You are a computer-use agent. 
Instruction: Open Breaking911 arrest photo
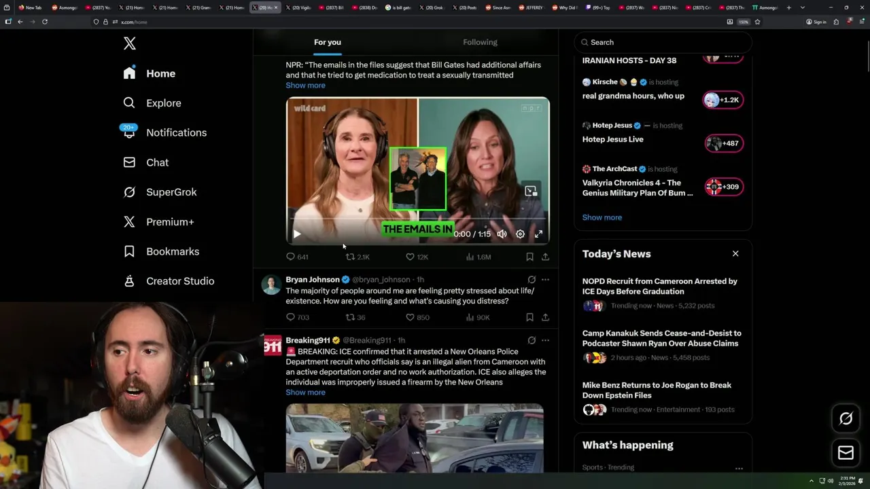point(415,438)
